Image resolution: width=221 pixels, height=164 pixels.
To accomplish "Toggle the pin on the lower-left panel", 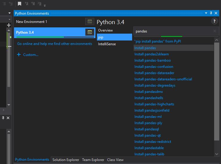I will coord(3,118).
